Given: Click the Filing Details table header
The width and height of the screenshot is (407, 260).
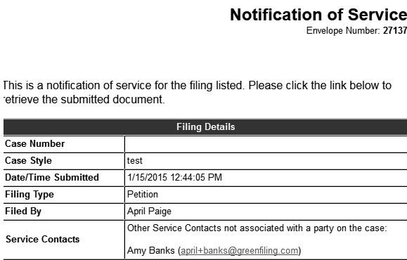Looking at the screenshot, I should pos(205,127).
